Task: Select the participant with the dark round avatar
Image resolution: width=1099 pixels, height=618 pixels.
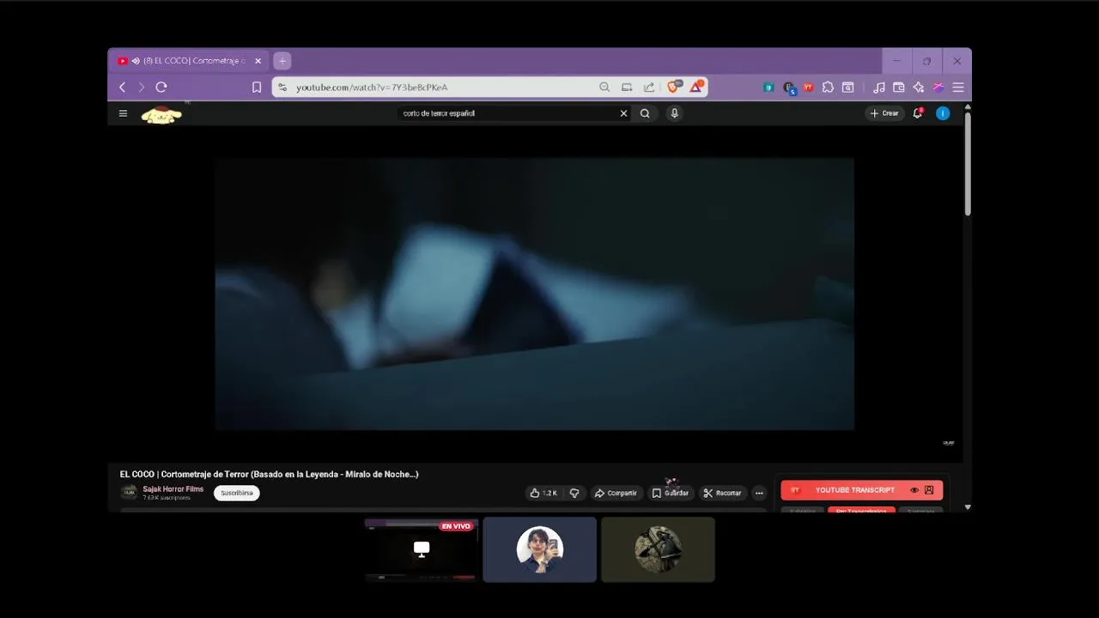Action: pos(658,549)
